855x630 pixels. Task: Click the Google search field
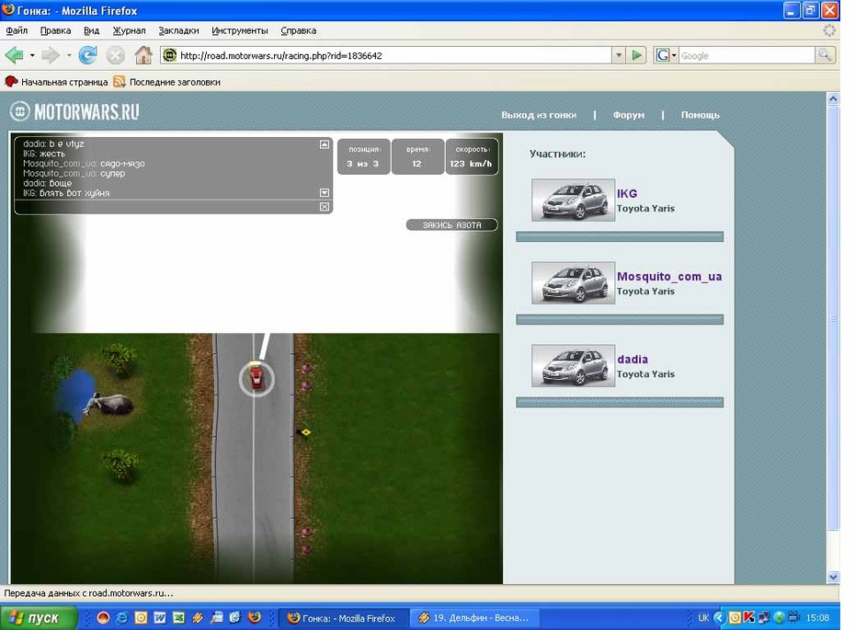point(747,55)
